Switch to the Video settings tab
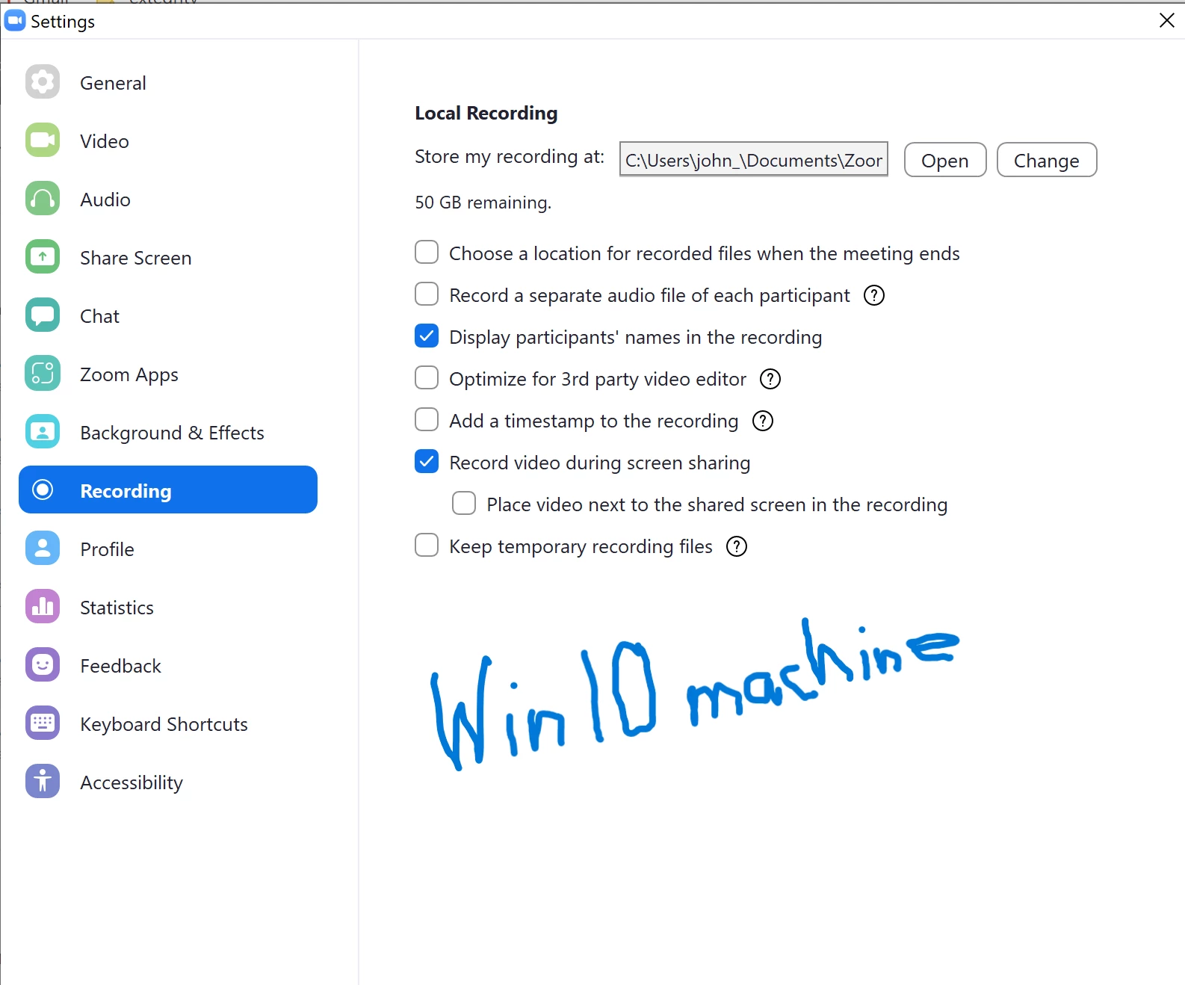The height and width of the screenshot is (985, 1185). [x=105, y=141]
